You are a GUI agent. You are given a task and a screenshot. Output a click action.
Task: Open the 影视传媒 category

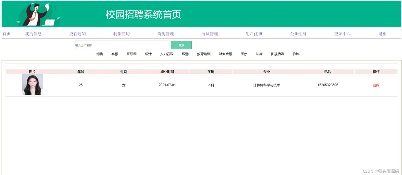coord(278,54)
